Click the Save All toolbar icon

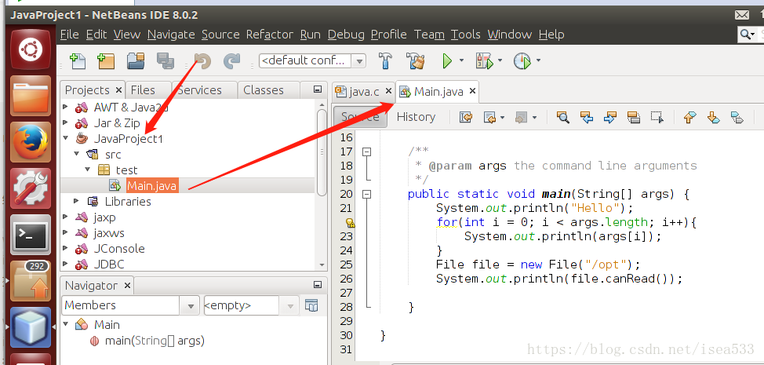tap(166, 61)
